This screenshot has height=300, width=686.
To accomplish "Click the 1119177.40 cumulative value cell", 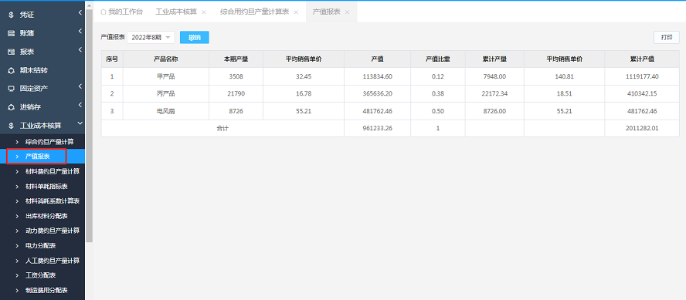I will pos(642,76).
